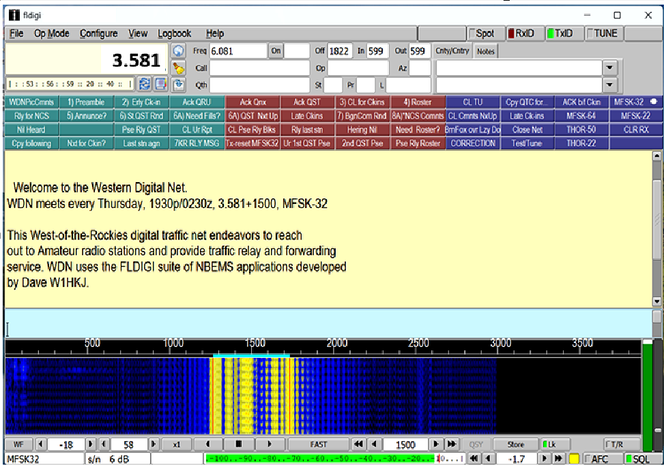Click the macro set rotate icon beside MFSK-32
The image size is (664, 465).
click(x=653, y=102)
